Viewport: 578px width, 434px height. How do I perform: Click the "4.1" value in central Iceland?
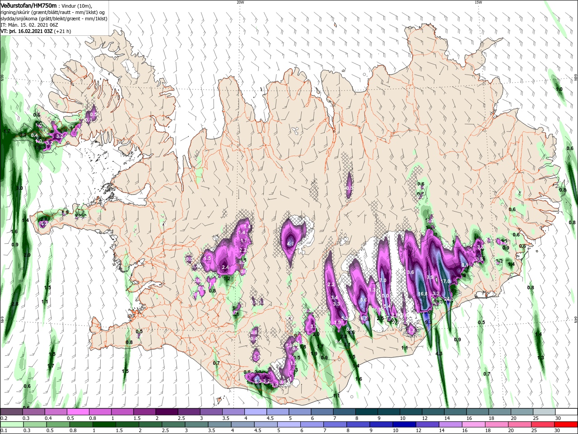(290, 244)
